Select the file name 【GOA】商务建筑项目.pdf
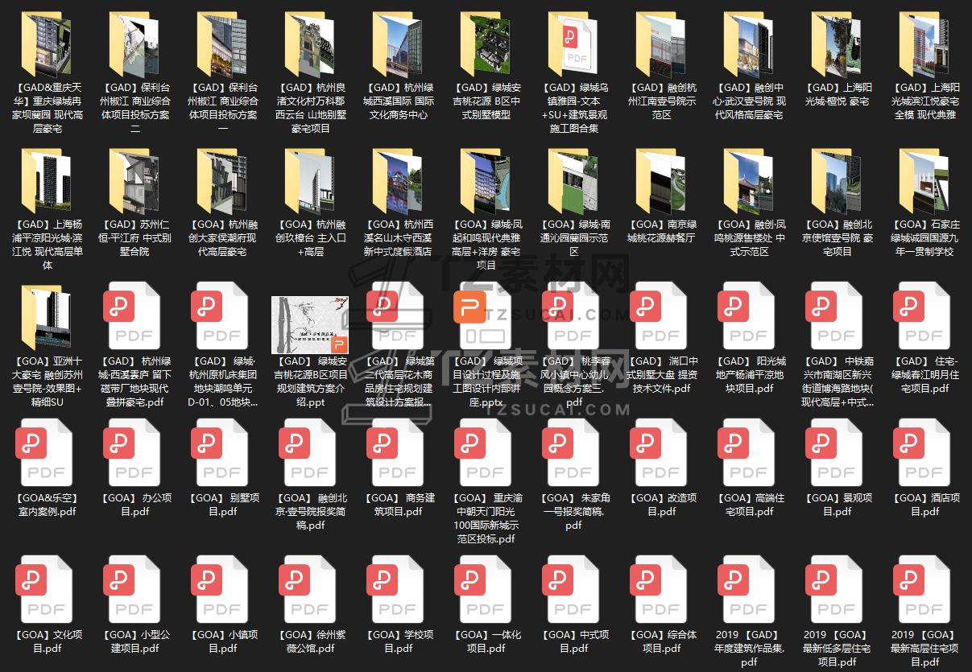The image size is (972, 672). point(399,505)
